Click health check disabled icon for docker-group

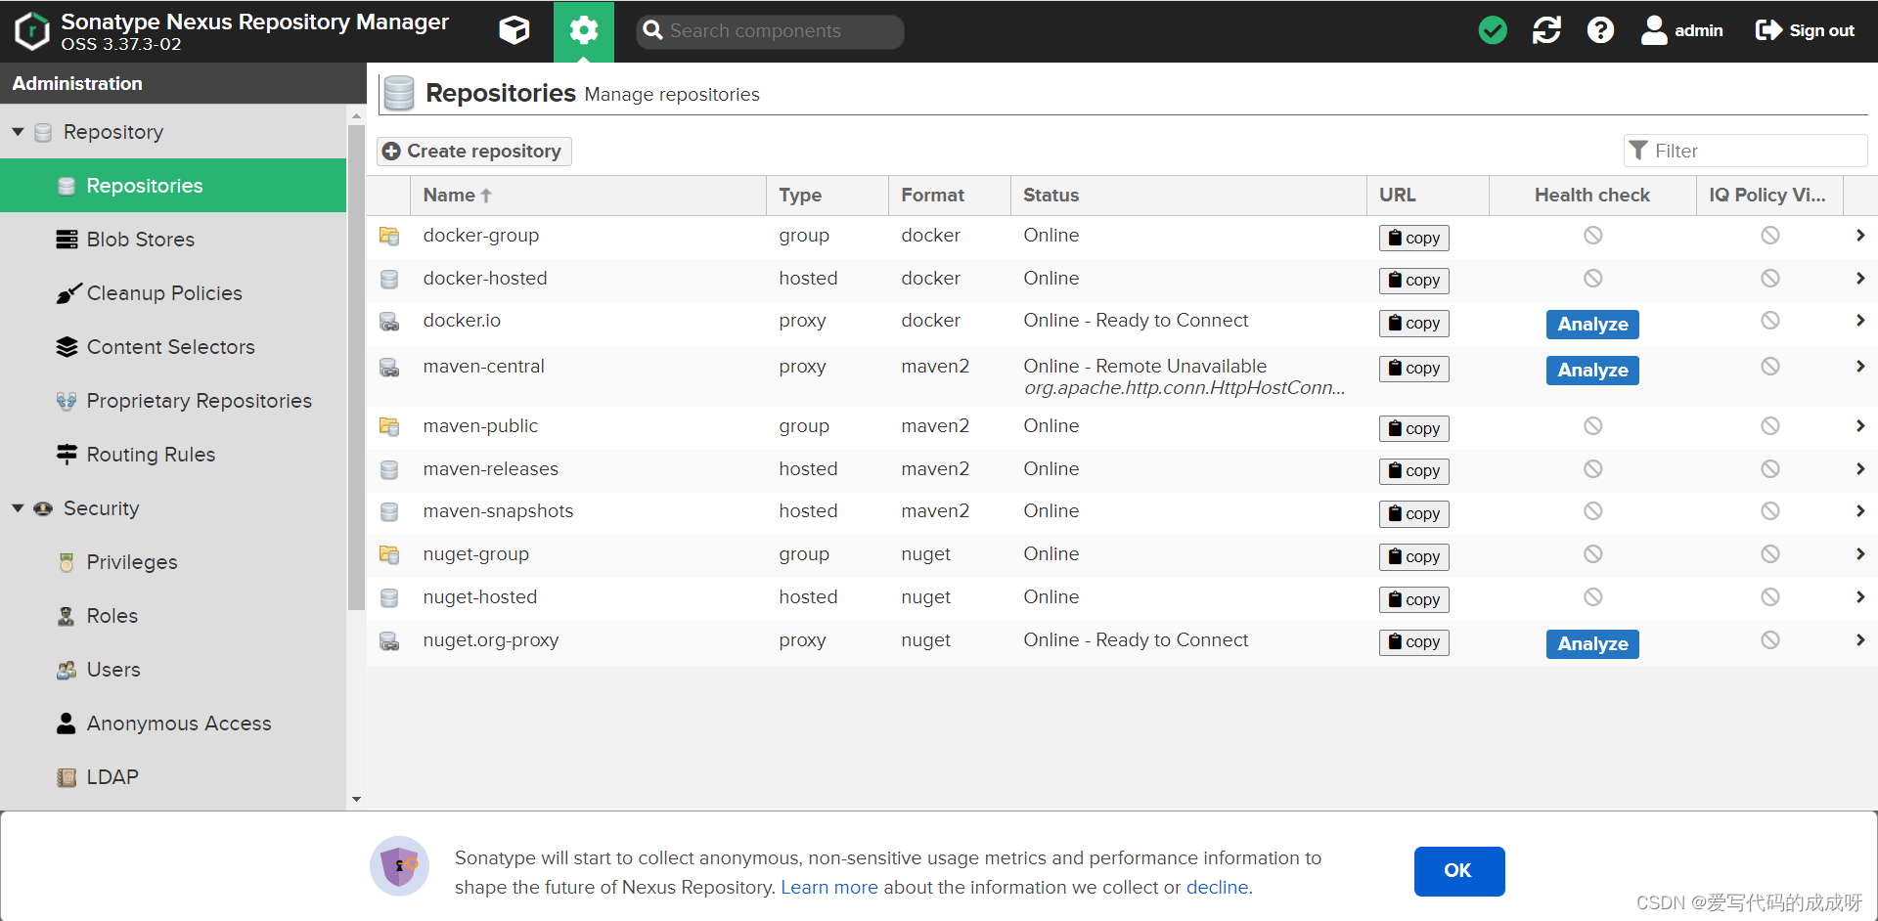click(x=1593, y=235)
